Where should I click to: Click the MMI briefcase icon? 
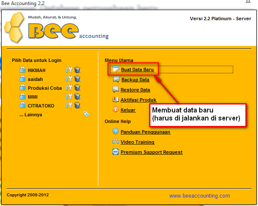23,96
